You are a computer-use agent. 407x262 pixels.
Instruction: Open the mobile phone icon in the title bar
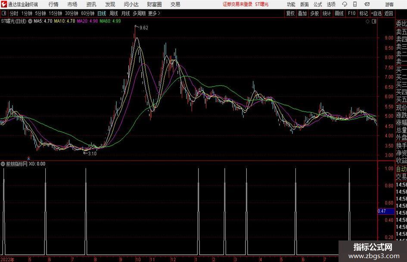coord(355,4)
